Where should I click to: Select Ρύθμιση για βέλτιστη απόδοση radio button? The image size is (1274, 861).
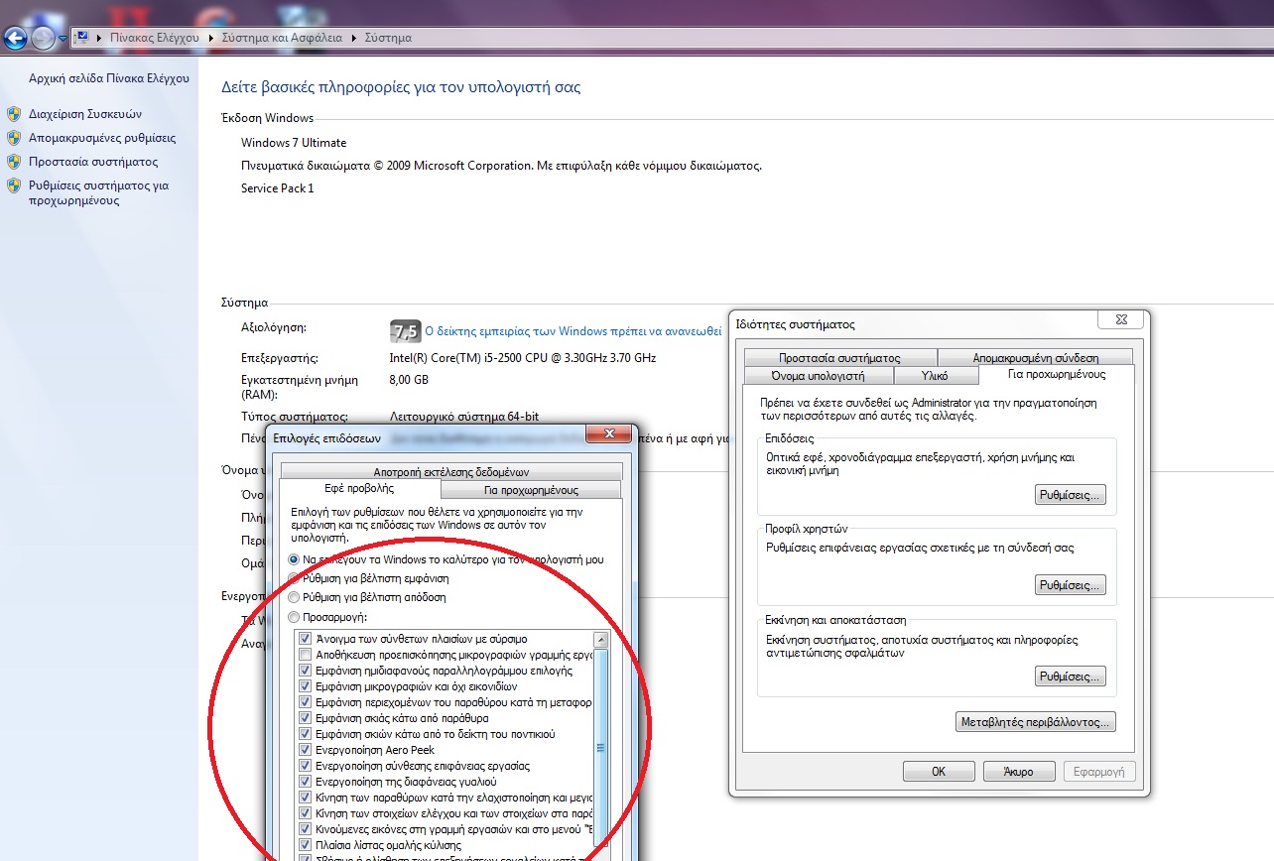point(294,597)
